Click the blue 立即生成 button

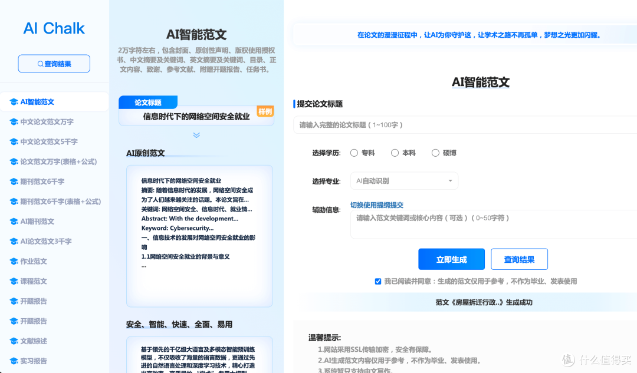click(451, 259)
